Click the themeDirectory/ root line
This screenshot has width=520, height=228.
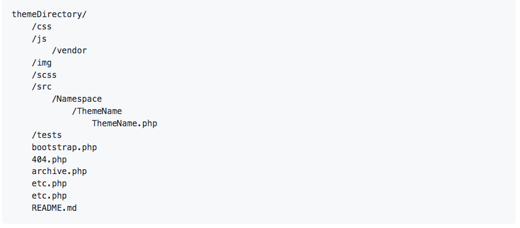point(49,15)
